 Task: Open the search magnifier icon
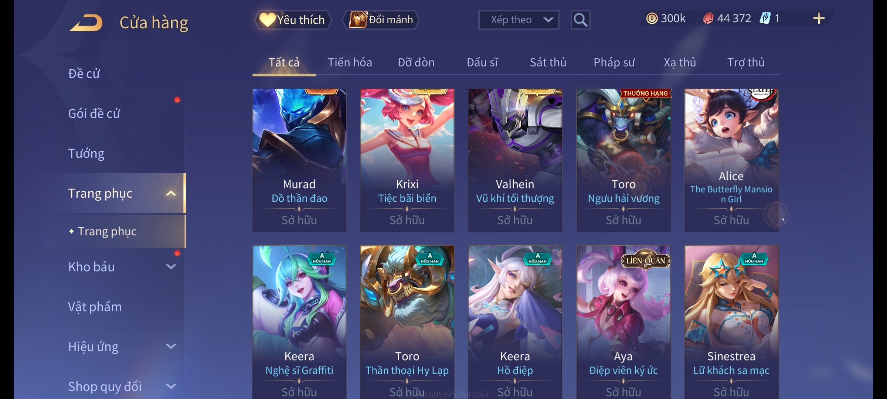pos(580,20)
